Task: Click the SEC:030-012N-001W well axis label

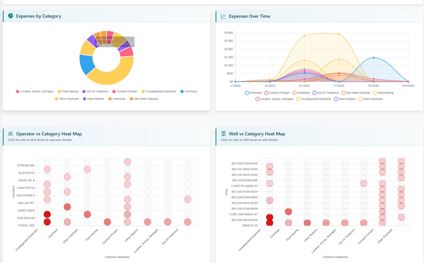Action: pos(245,164)
